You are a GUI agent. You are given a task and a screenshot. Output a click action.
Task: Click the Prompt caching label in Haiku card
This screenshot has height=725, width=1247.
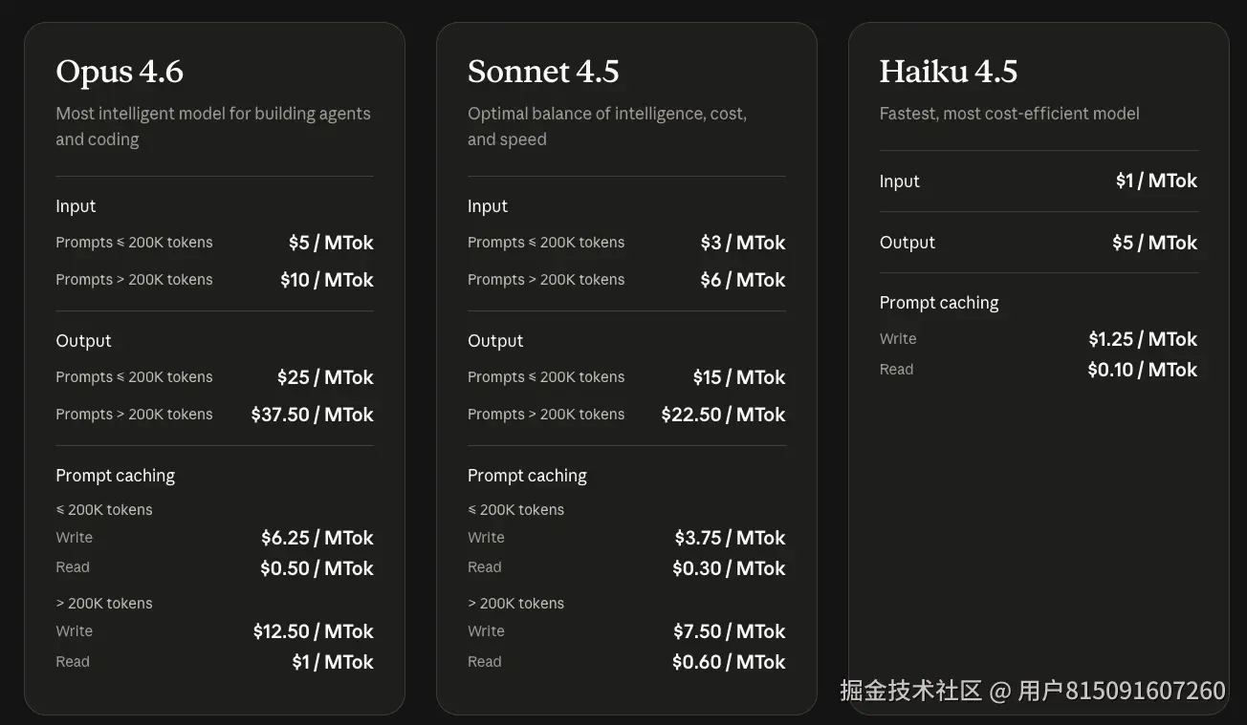point(939,303)
